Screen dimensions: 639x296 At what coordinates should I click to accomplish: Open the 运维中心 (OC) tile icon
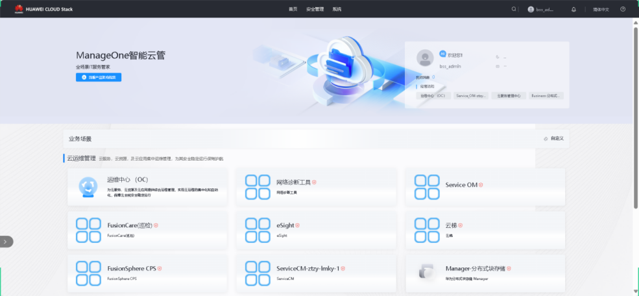[86, 188]
